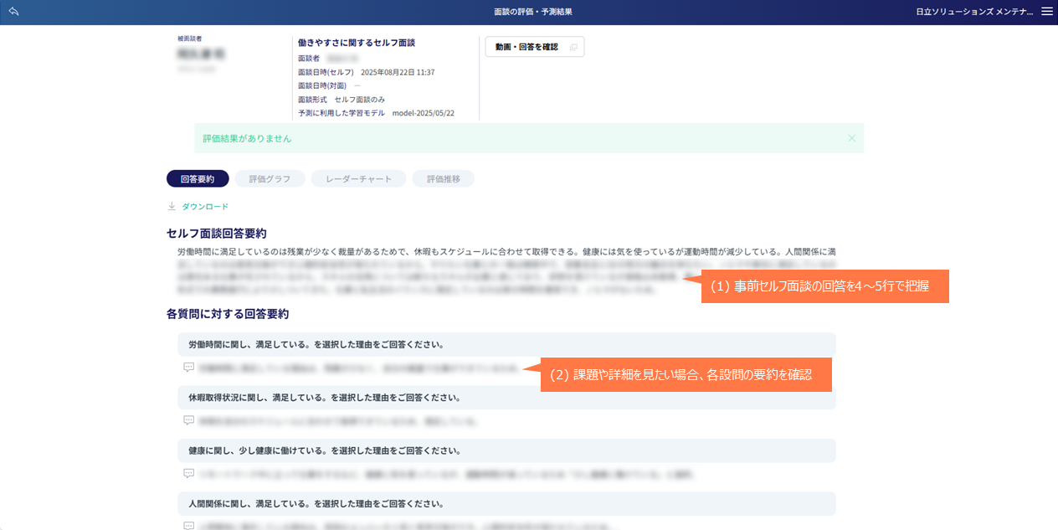Select the 人間関係に関し question header row
Viewport: 1058px width, 530px height.
click(x=506, y=503)
